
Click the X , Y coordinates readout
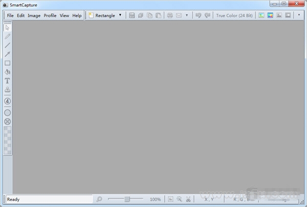[x=209, y=199]
